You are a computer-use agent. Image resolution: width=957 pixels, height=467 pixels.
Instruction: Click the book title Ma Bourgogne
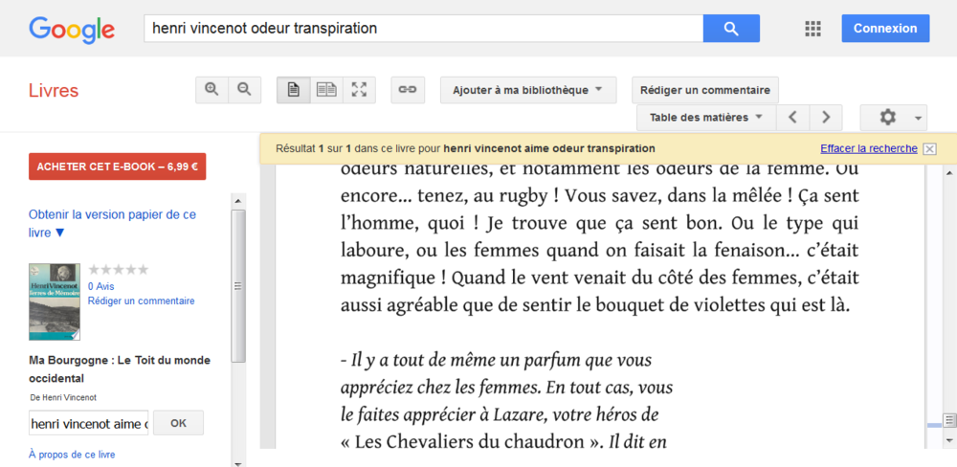[120, 369]
